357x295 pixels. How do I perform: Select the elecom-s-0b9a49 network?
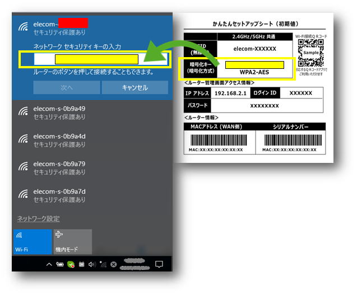coord(92,113)
